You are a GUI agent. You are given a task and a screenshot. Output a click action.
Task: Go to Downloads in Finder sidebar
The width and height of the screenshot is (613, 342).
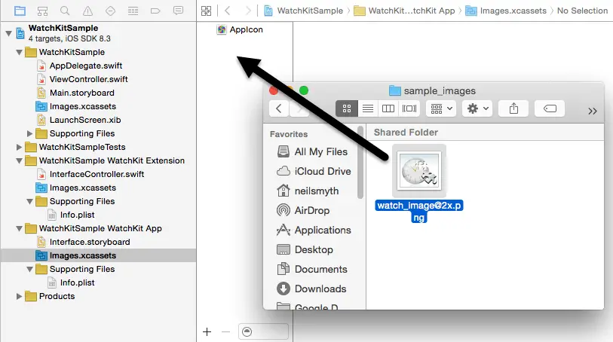coord(320,289)
